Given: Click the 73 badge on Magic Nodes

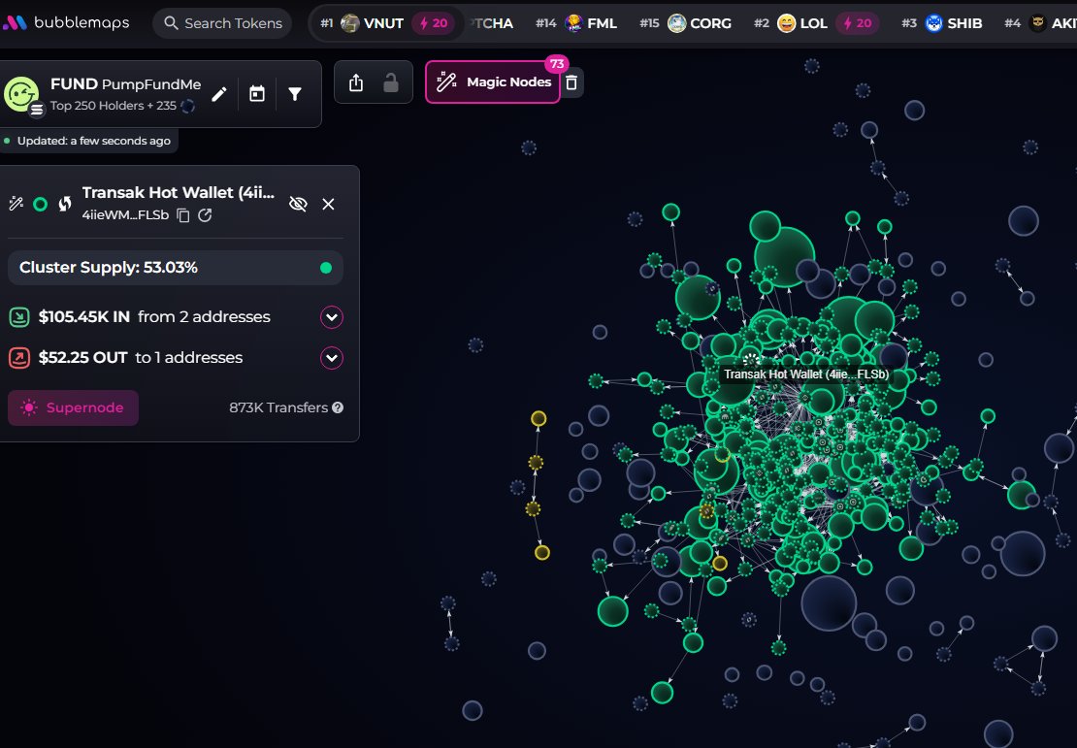Looking at the screenshot, I should coord(557,64).
